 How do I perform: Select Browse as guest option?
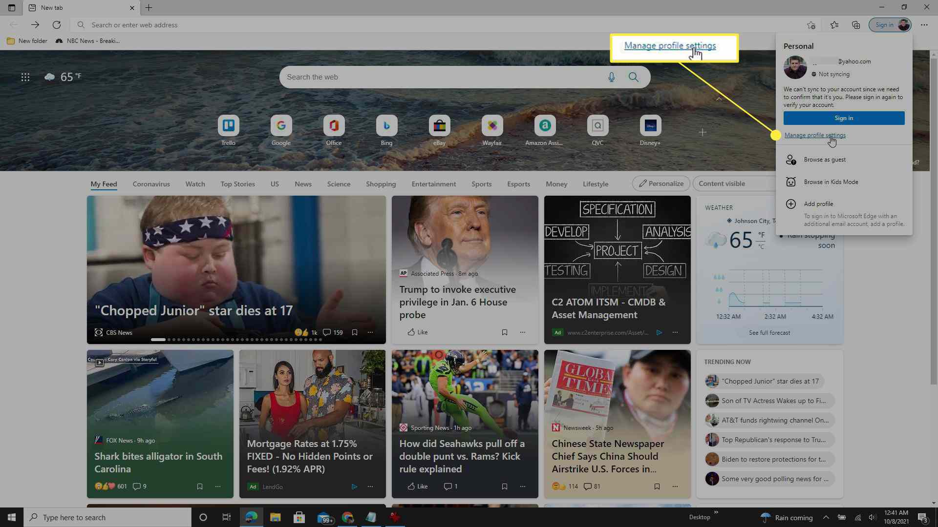tap(844, 160)
